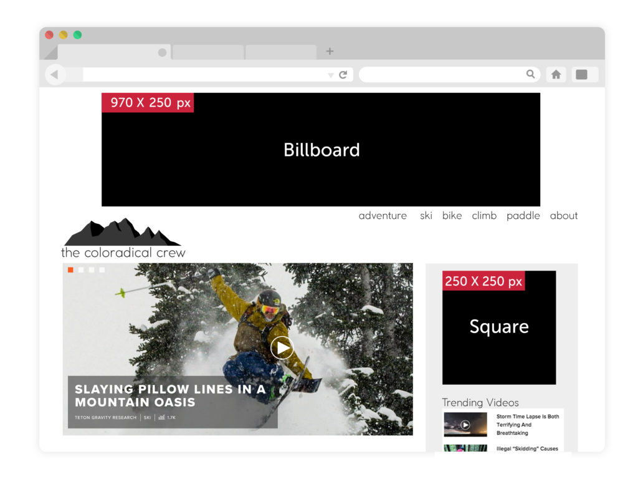The height and width of the screenshot is (479, 638).
Task: Click the 1.7K view-count chart icon
Action: tap(160, 418)
